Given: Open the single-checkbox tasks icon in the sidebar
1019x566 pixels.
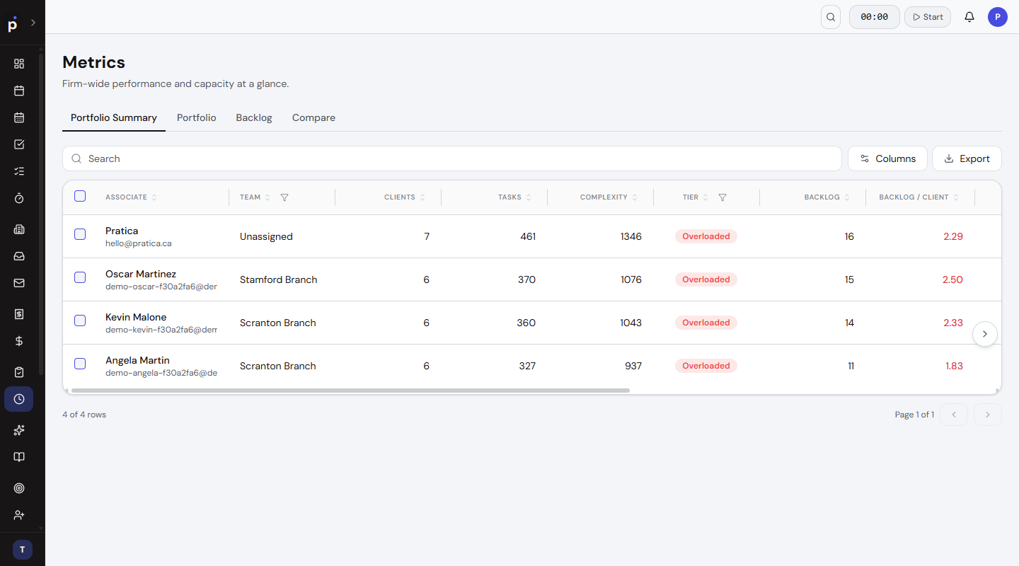Looking at the screenshot, I should (19, 144).
